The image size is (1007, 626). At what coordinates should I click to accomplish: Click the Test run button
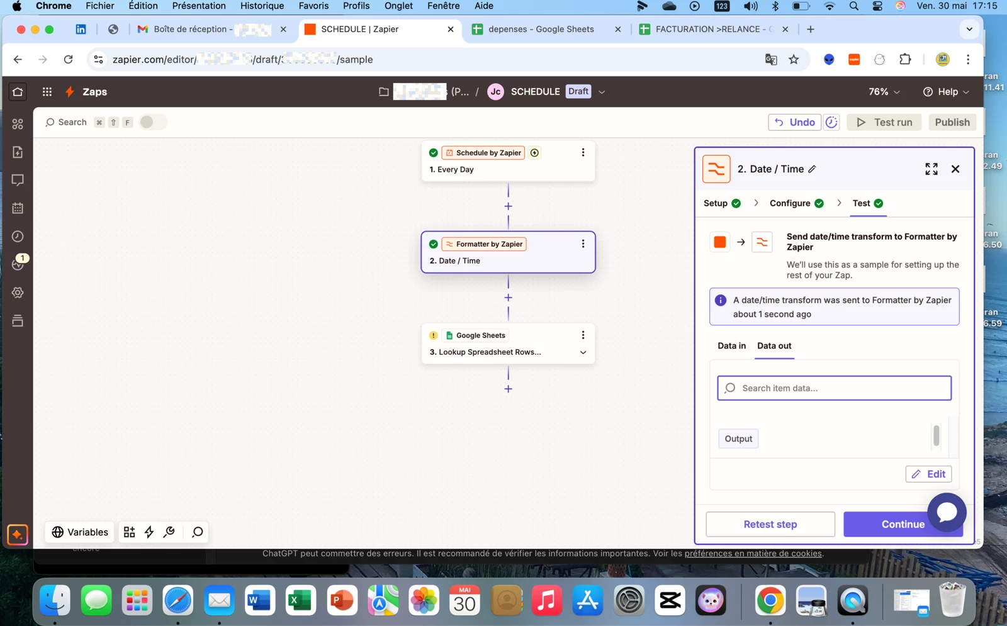(x=884, y=122)
